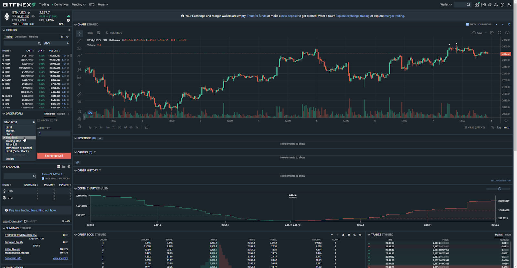Click the header search magnifier icon

(468, 5)
